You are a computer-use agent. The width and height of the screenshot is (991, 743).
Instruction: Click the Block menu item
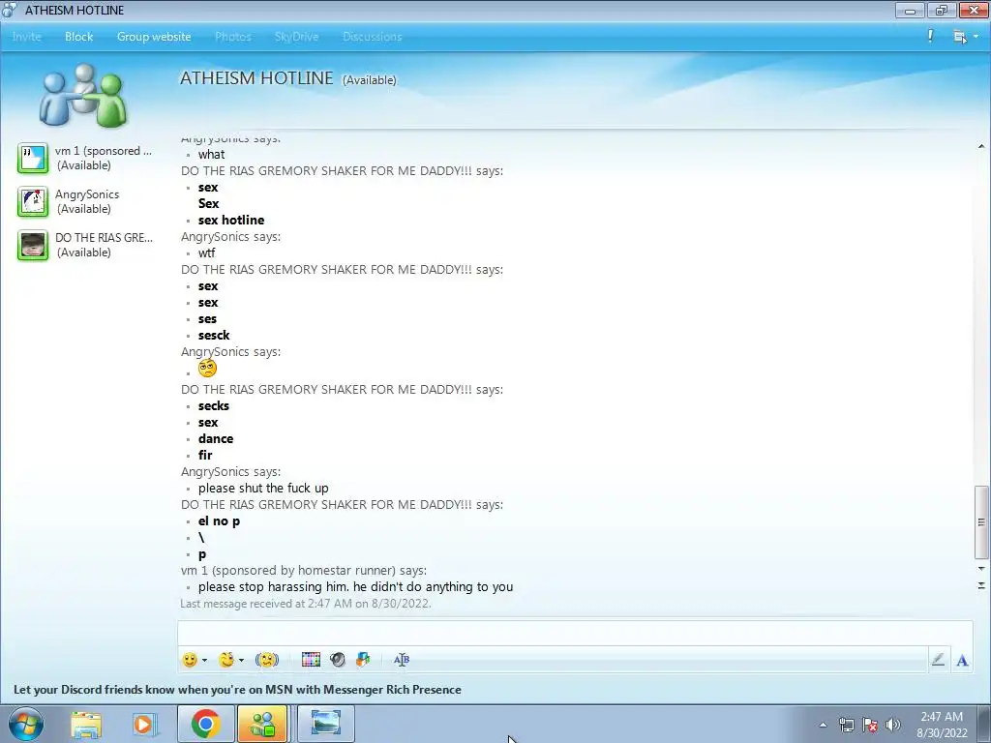(79, 37)
